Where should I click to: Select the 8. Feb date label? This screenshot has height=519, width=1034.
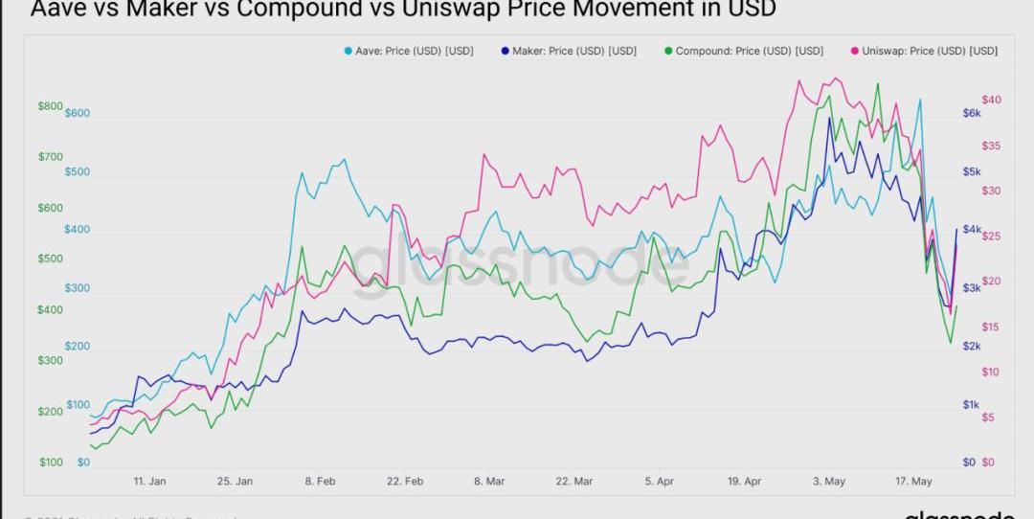320,482
